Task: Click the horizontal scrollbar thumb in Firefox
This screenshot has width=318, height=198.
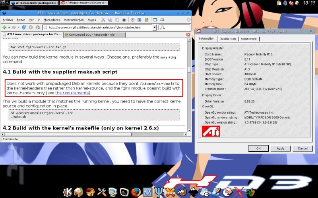Action: pyautogui.click(x=68, y=134)
